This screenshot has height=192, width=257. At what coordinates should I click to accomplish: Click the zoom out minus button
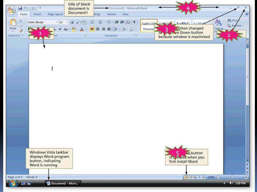(x=218, y=177)
